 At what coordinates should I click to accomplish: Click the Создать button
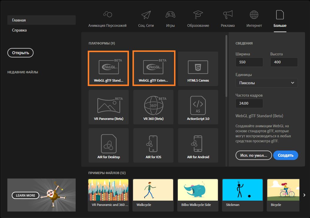point(286,155)
